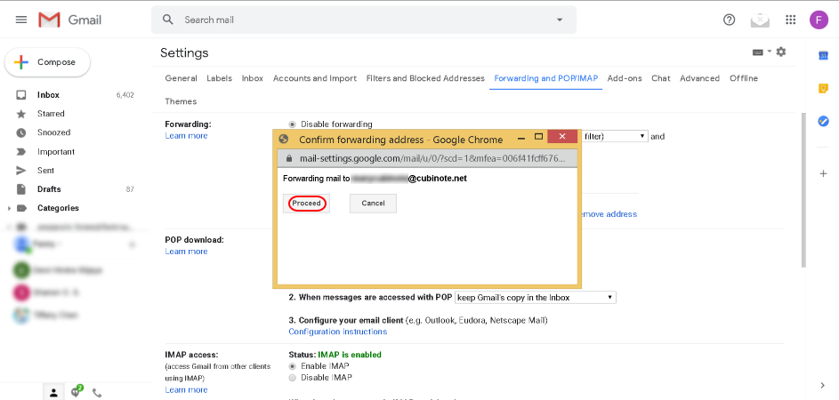Image resolution: width=839 pixels, height=400 pixels.
Task: Click the search magnifier icon
Action: pos(168,20)
